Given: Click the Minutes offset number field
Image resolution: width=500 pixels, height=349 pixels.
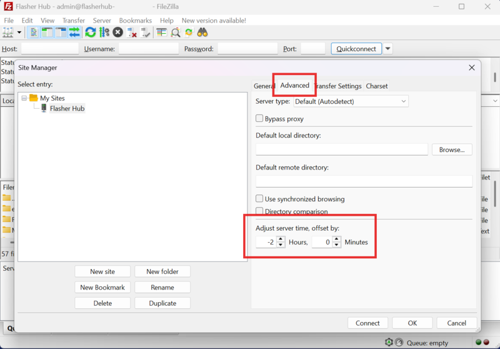Looking at the screenshot, I should [322, 242].
